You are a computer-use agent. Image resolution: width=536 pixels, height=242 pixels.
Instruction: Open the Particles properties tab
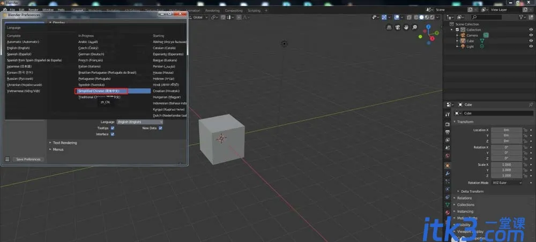click(448, 182)
